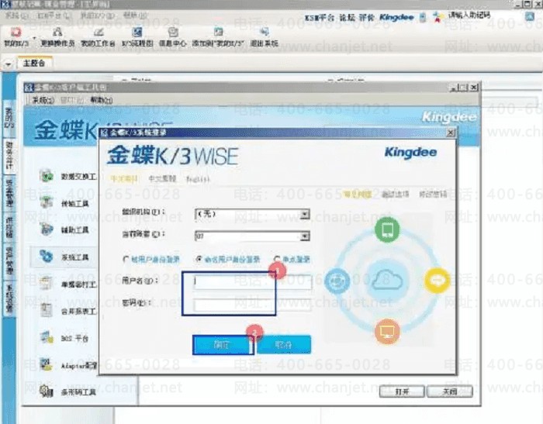Click top-right corner blue icon in main window
The image size is (543, 424).
point(530,16)
